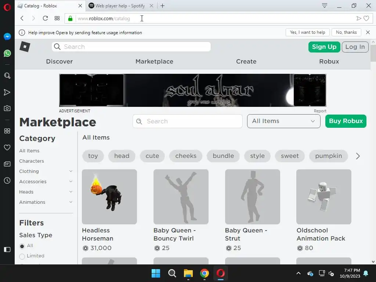376x282 pixels.
Task: Expand the Clothing category
Action: 71,171
